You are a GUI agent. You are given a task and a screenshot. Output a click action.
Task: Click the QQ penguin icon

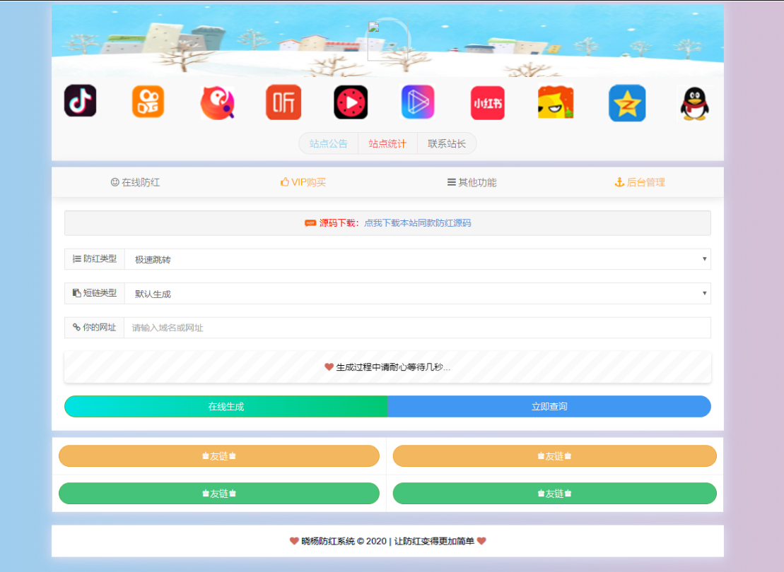pos(694,103)
